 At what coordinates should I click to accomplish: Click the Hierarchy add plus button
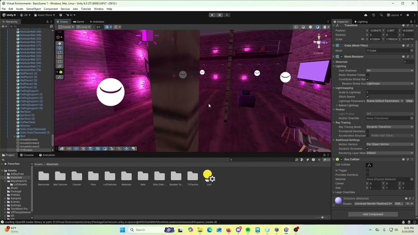(3, 26)
